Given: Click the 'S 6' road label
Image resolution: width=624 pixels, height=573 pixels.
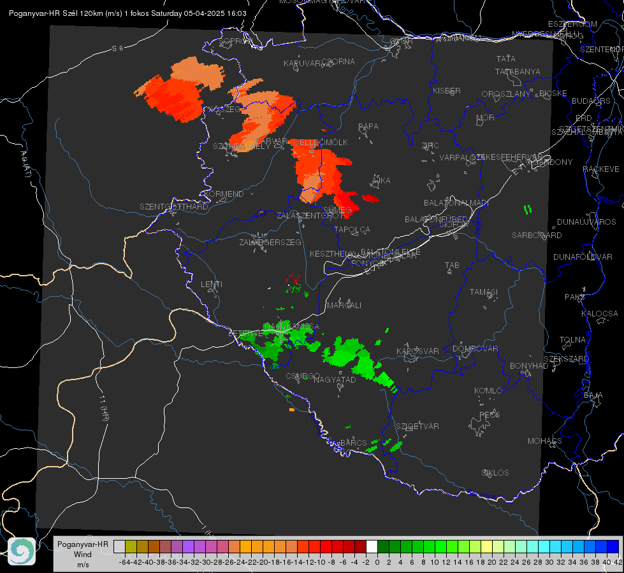Looking at the screenshot, I should coord(117,48).
